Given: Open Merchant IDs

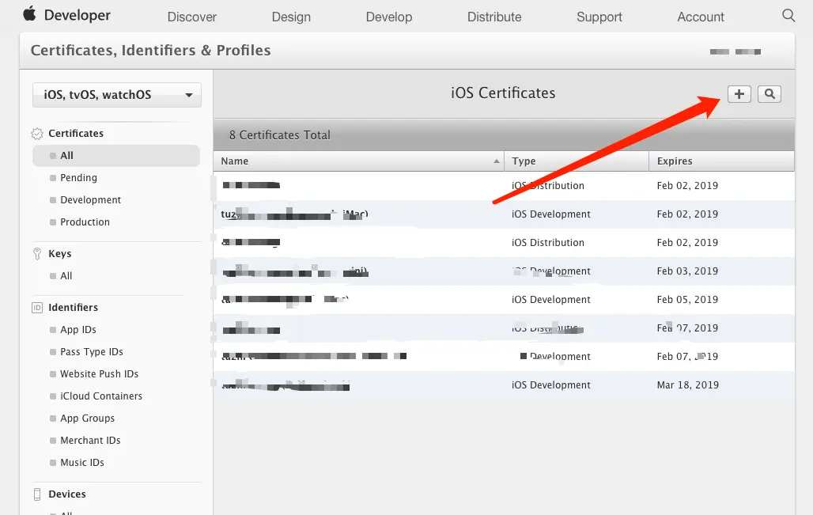Looking at the screenshot, I should [90, 441].
